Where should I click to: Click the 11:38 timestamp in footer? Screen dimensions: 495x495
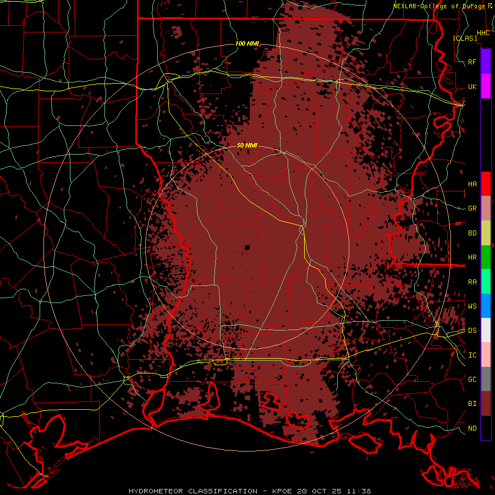(x=359, y=491)
